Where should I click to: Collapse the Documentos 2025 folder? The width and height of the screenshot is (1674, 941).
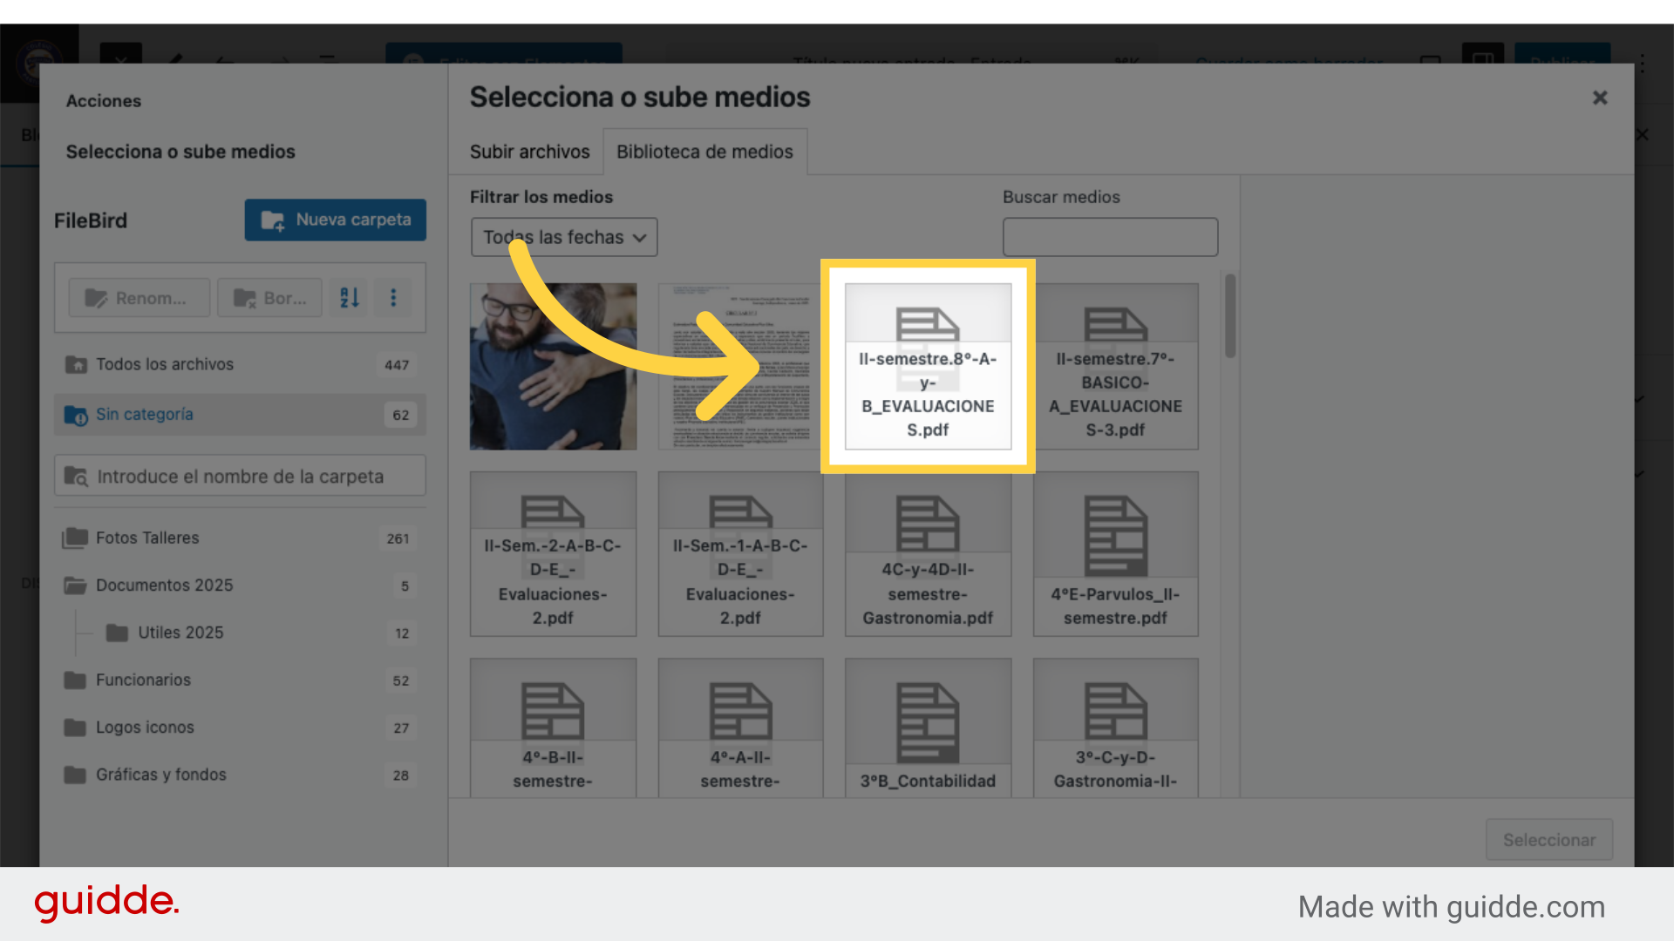tap(75, 586)
